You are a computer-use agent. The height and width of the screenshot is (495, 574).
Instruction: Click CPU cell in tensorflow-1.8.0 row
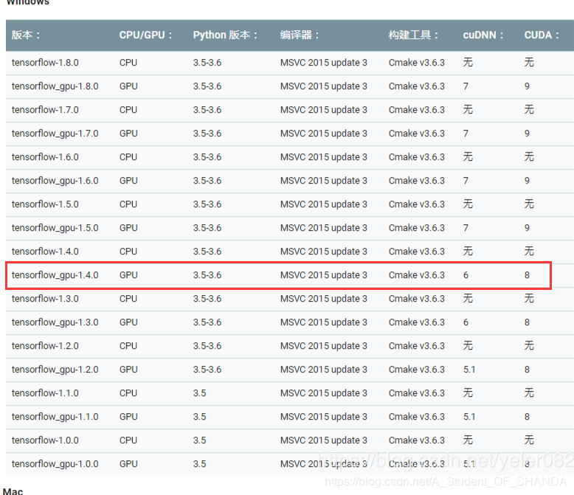pyautogui.click(x=128, y=63)
